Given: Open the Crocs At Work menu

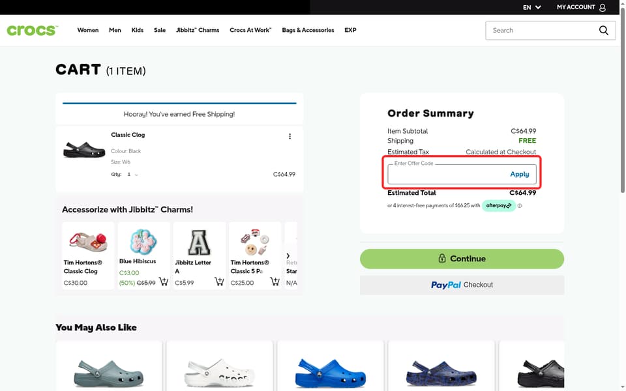Looking at the screenshot, I should (250, 31).
